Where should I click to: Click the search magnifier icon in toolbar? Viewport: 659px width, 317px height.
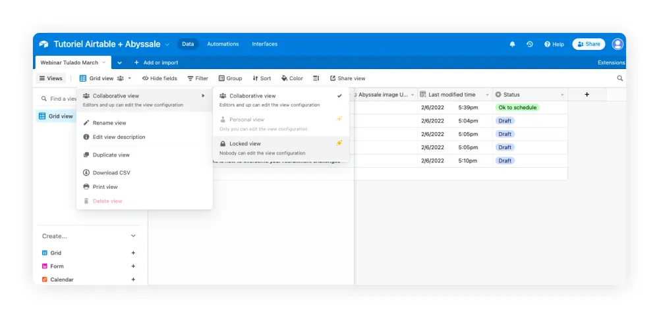(620, 78)
